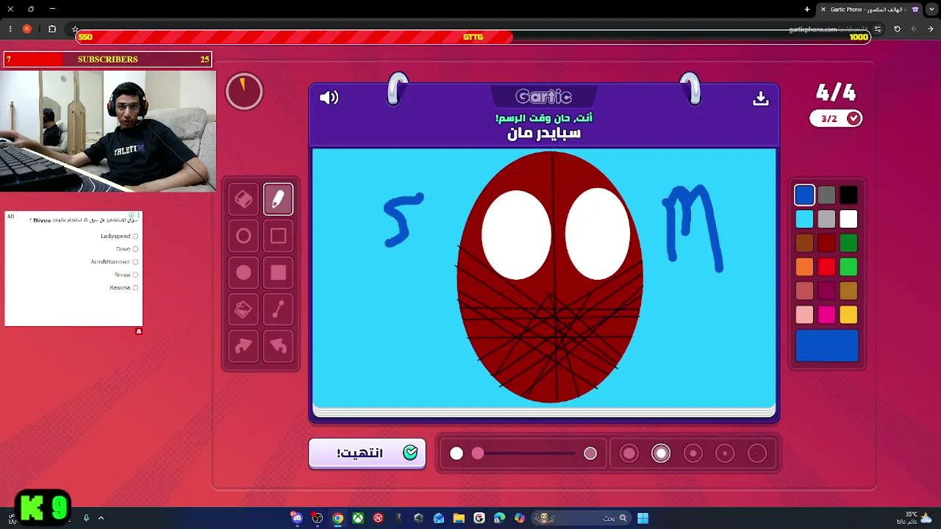Show hidden system tray icons chevron
Screen dimensions: 941x529
click(x=101, y=518)
